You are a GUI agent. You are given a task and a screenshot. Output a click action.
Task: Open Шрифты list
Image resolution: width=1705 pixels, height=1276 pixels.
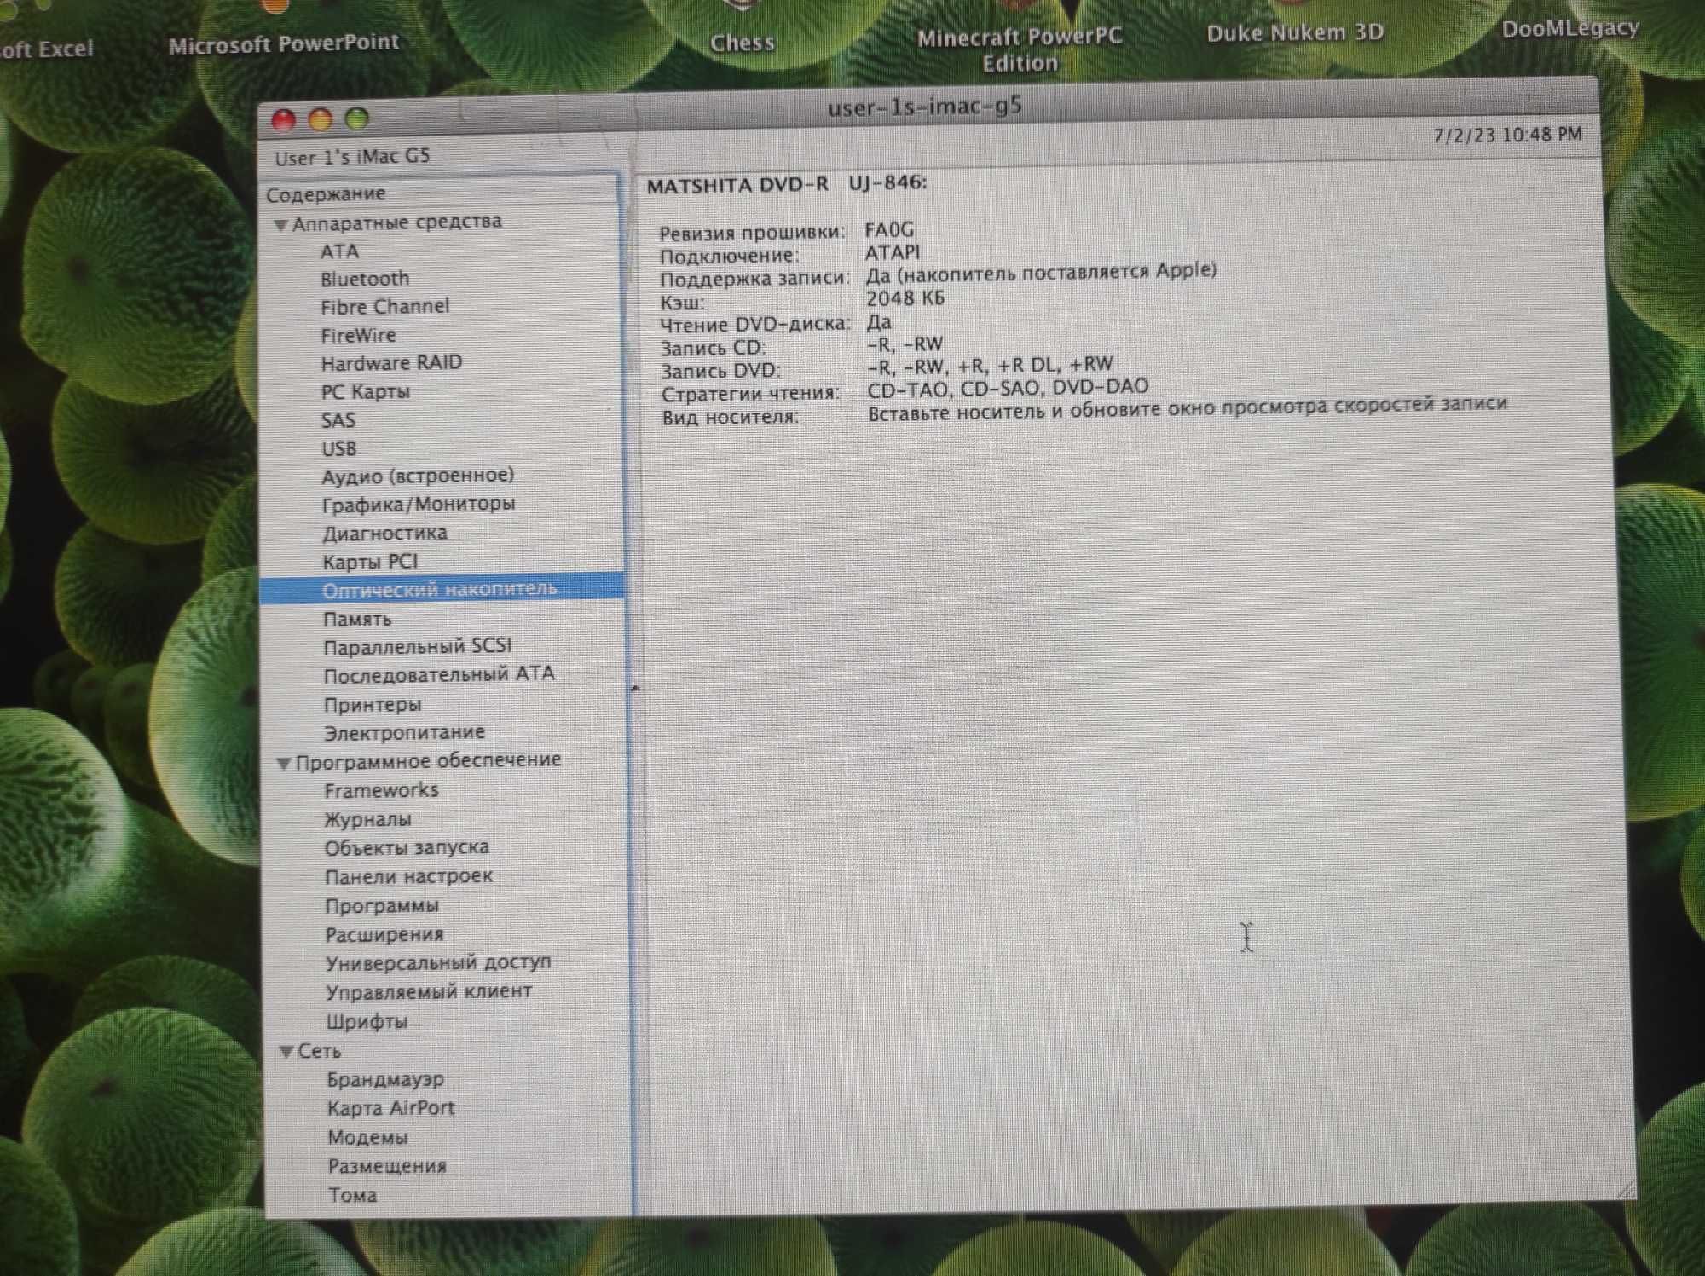coord(367,1021)
